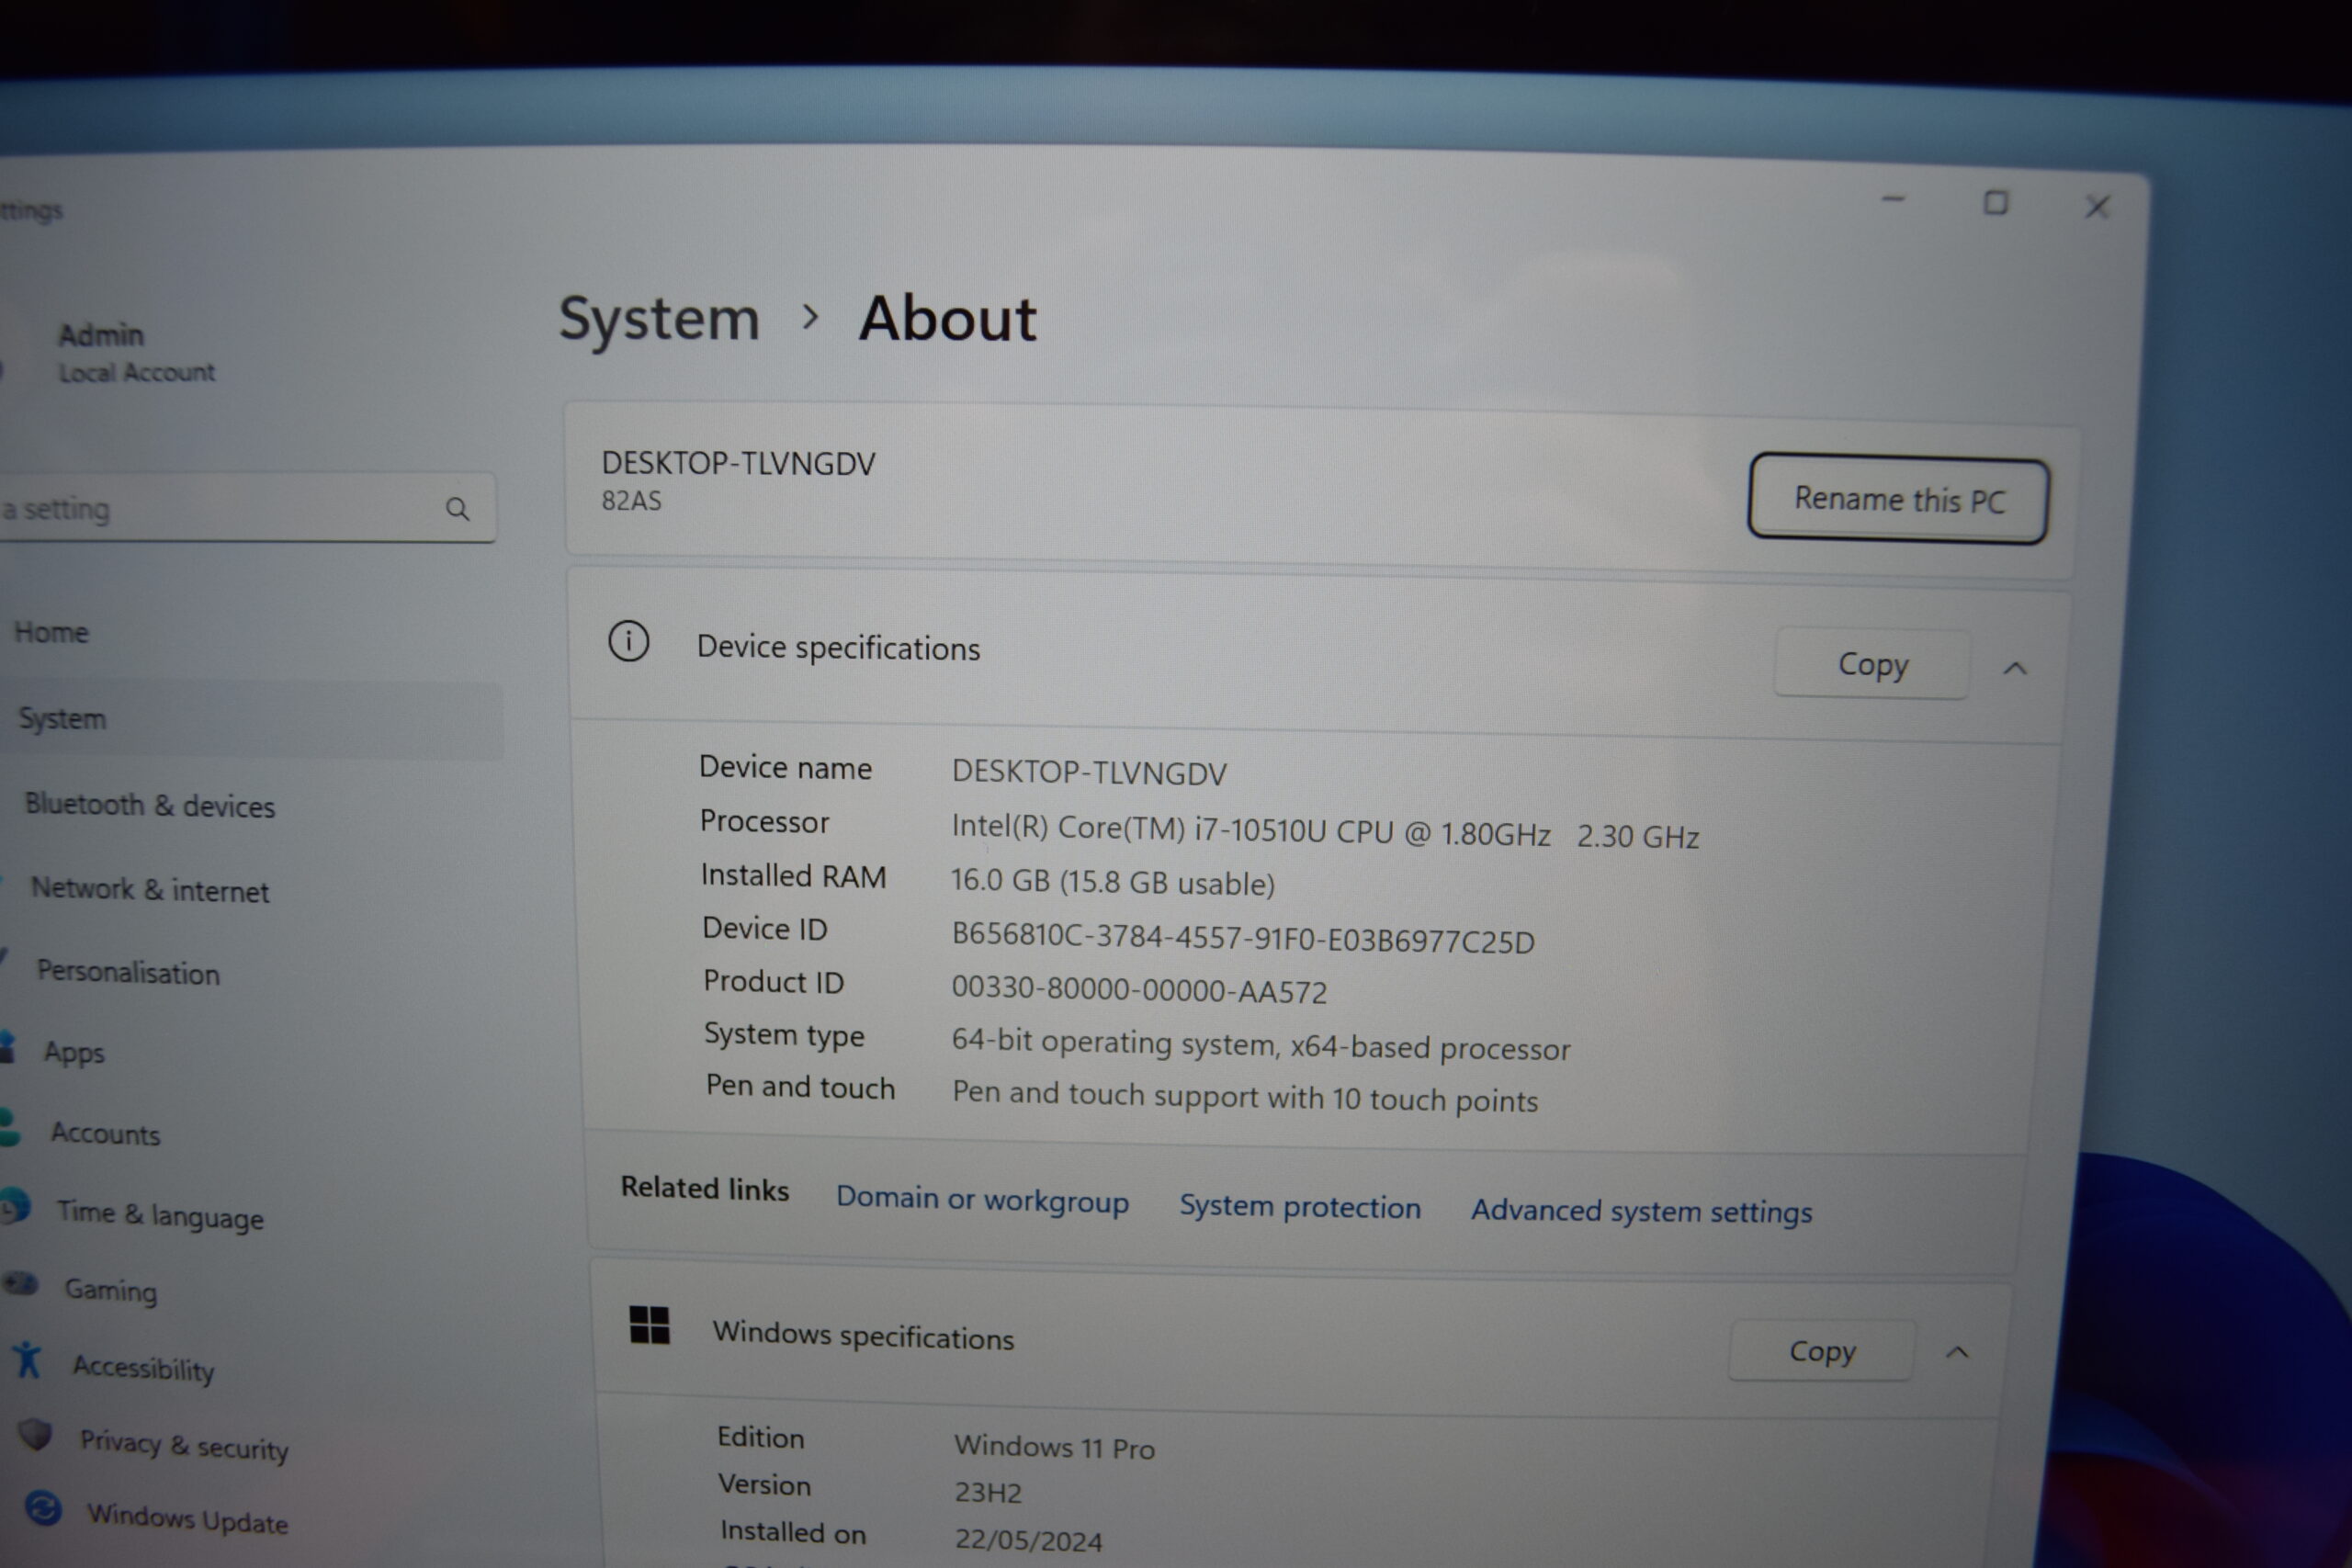Click the Version value 23H2

988,1492
